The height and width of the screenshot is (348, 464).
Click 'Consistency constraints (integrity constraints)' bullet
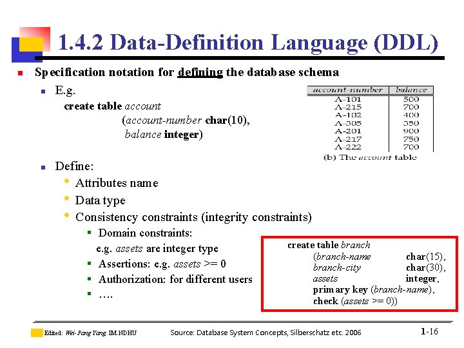(x=193, y=217)
